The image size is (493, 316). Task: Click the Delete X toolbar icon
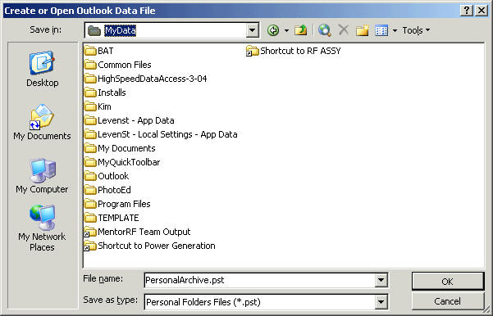344,30
